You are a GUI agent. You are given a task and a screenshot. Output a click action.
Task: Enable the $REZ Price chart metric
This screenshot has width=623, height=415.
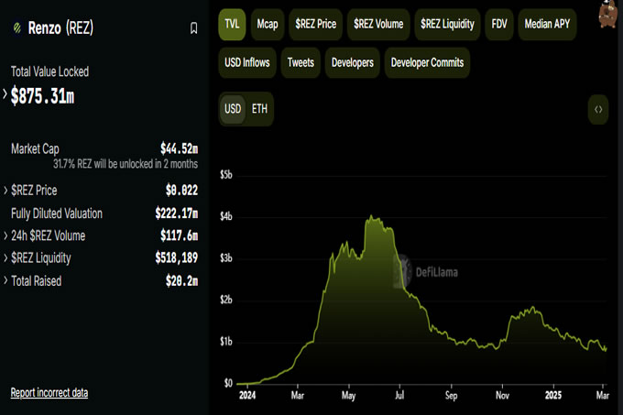pyautogui.click(x=315, y=24)
